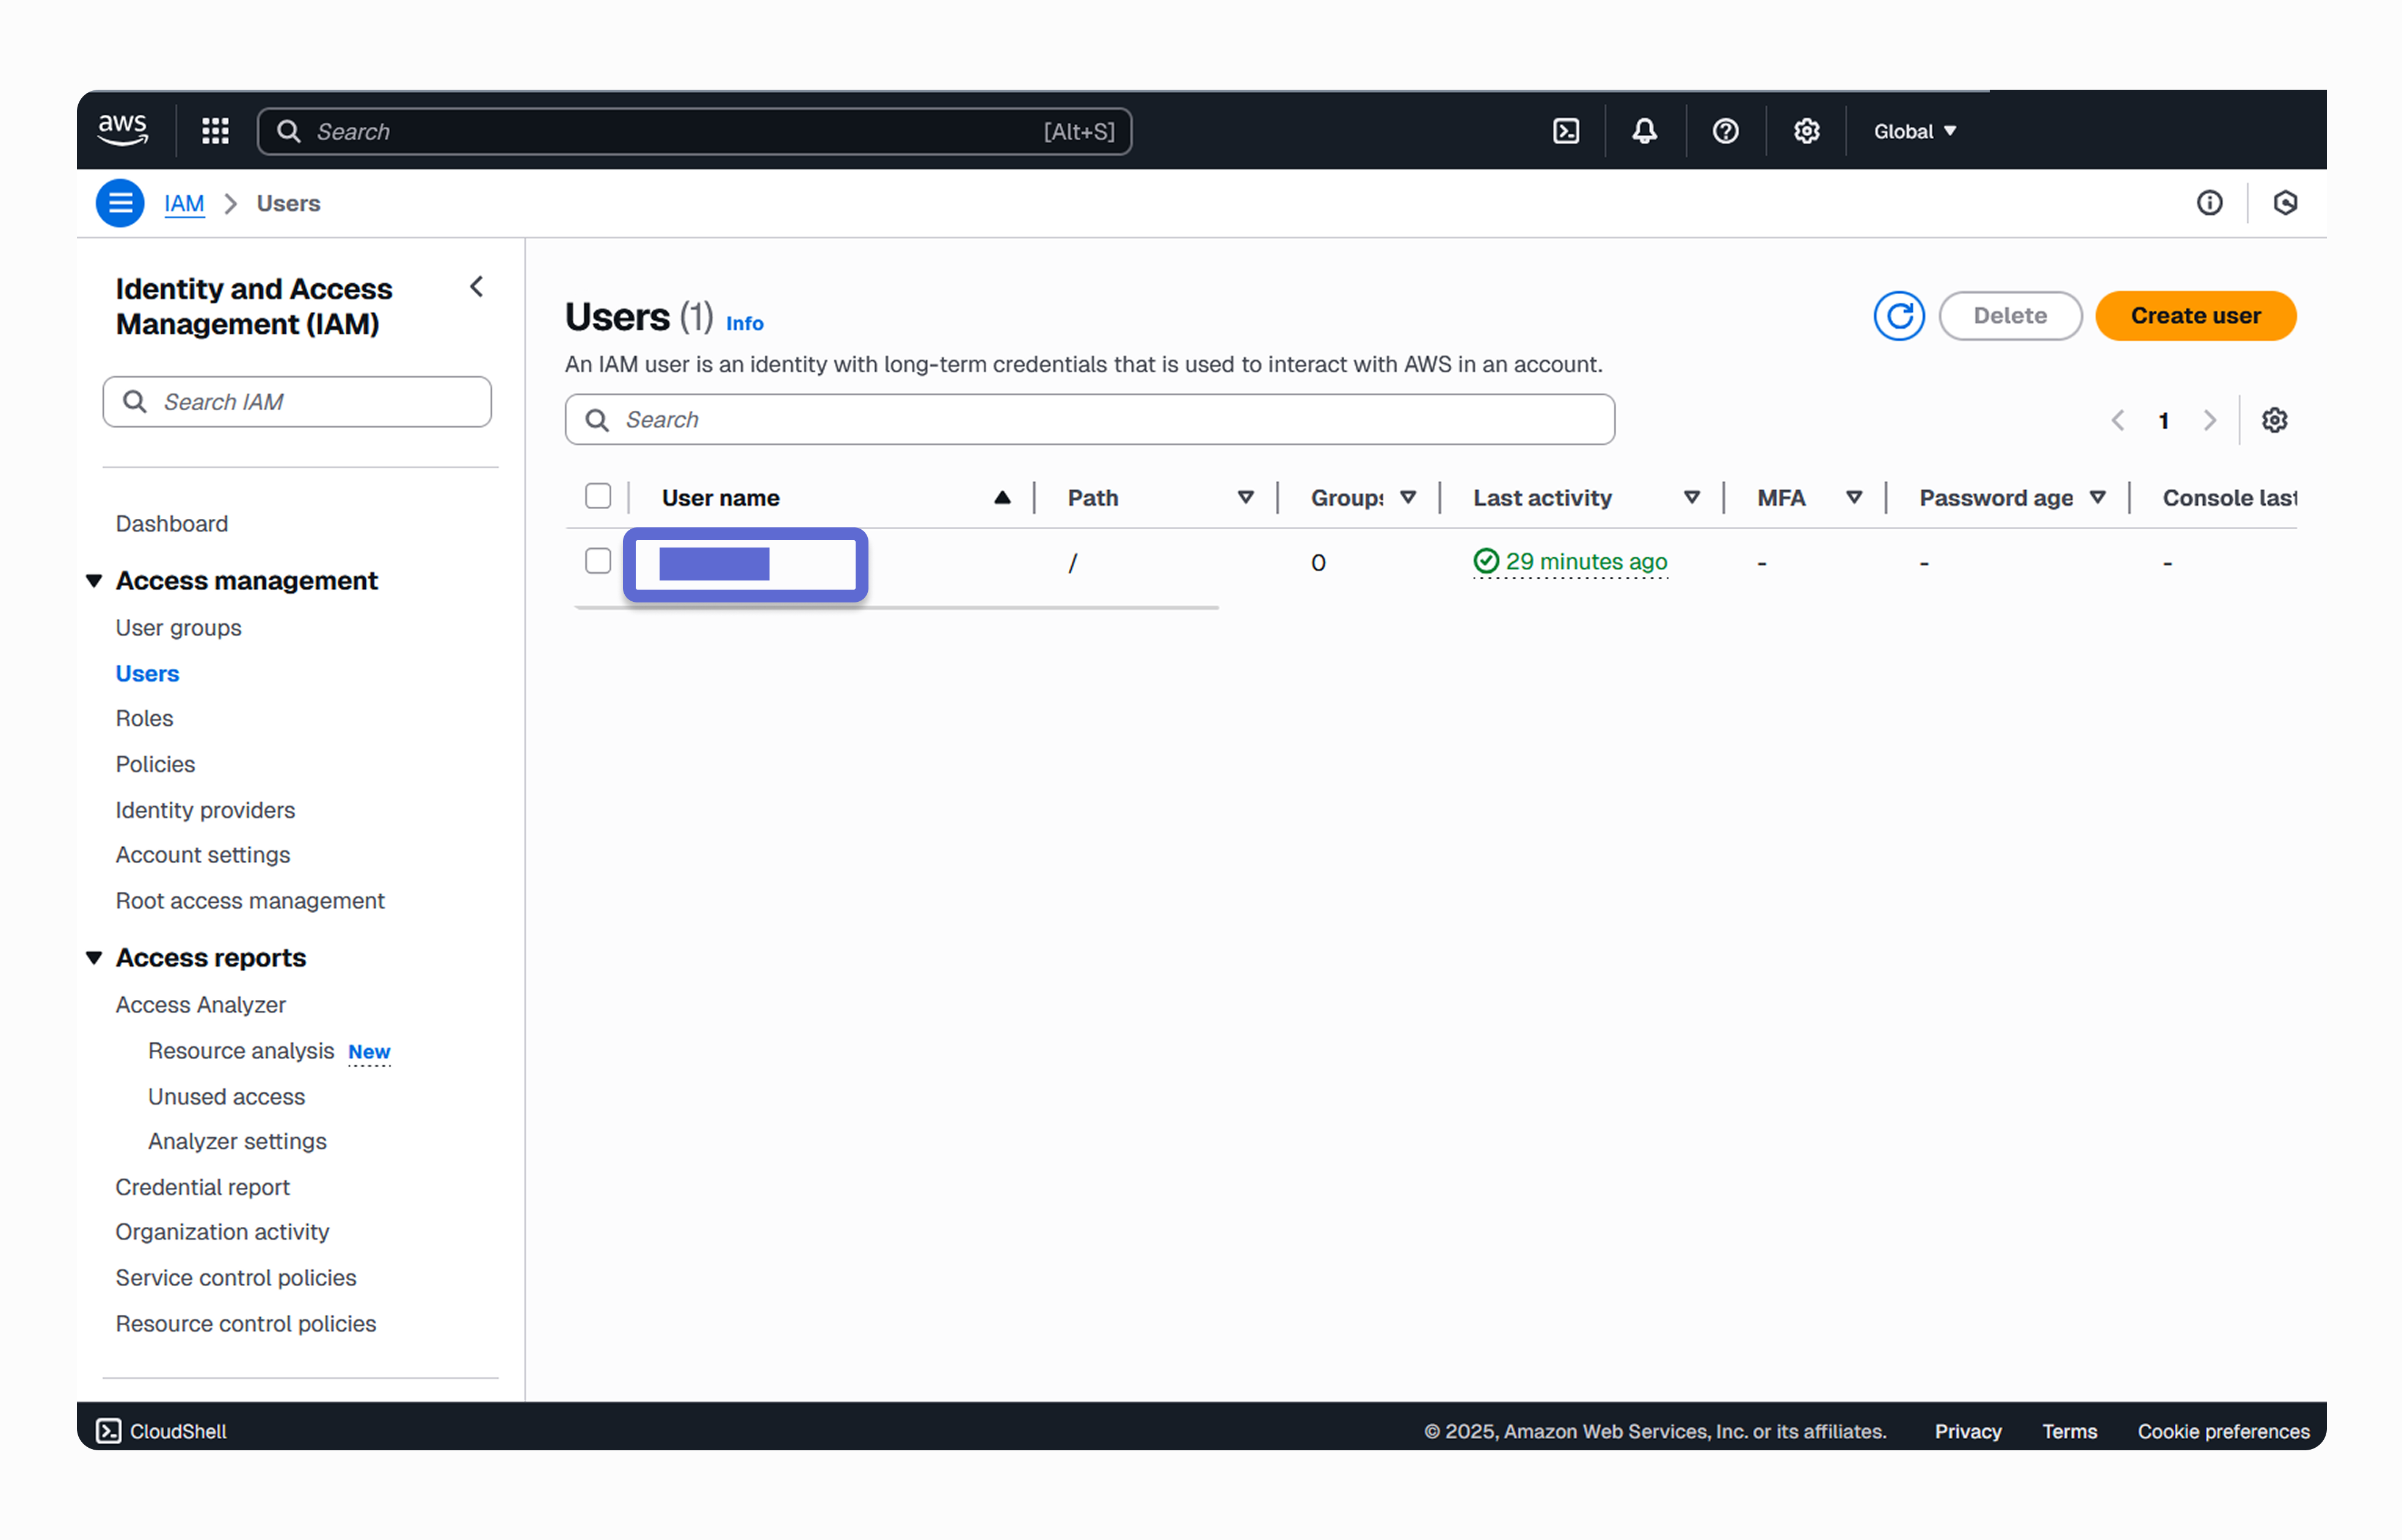
Task: Open Dashboard in sidebar
Action: [x=171, y=524]
